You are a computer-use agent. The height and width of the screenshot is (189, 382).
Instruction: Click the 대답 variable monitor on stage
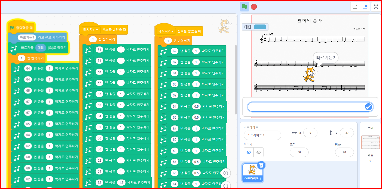pos(255,27)
